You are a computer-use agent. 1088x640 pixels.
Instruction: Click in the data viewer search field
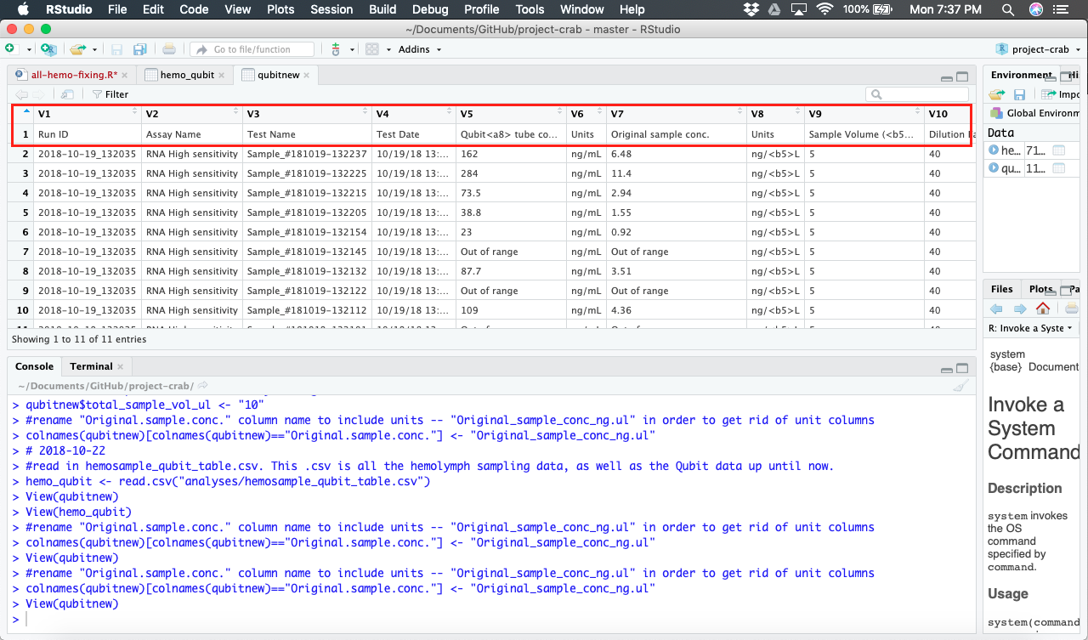[x=918, y=93]
